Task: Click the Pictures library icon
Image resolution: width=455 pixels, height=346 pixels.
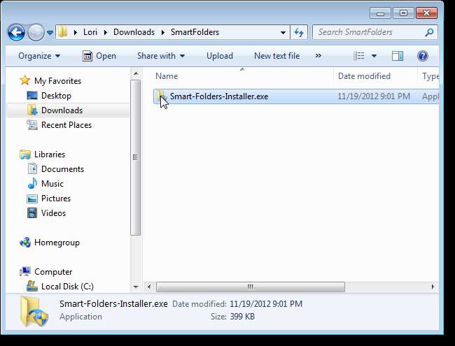Action: coord(32,199)
